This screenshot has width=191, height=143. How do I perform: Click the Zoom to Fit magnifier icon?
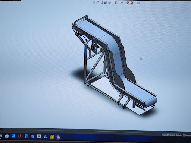tap(94, 2)
